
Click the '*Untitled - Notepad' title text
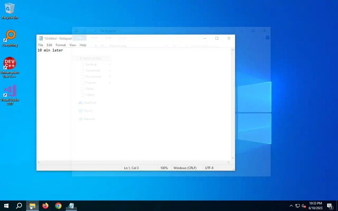(x=58, y=39)
